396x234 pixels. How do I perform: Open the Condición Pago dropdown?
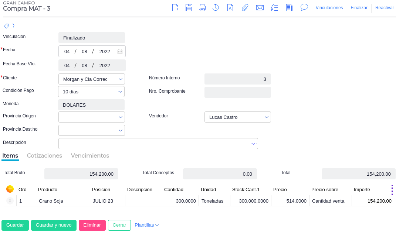pos(120,92)
